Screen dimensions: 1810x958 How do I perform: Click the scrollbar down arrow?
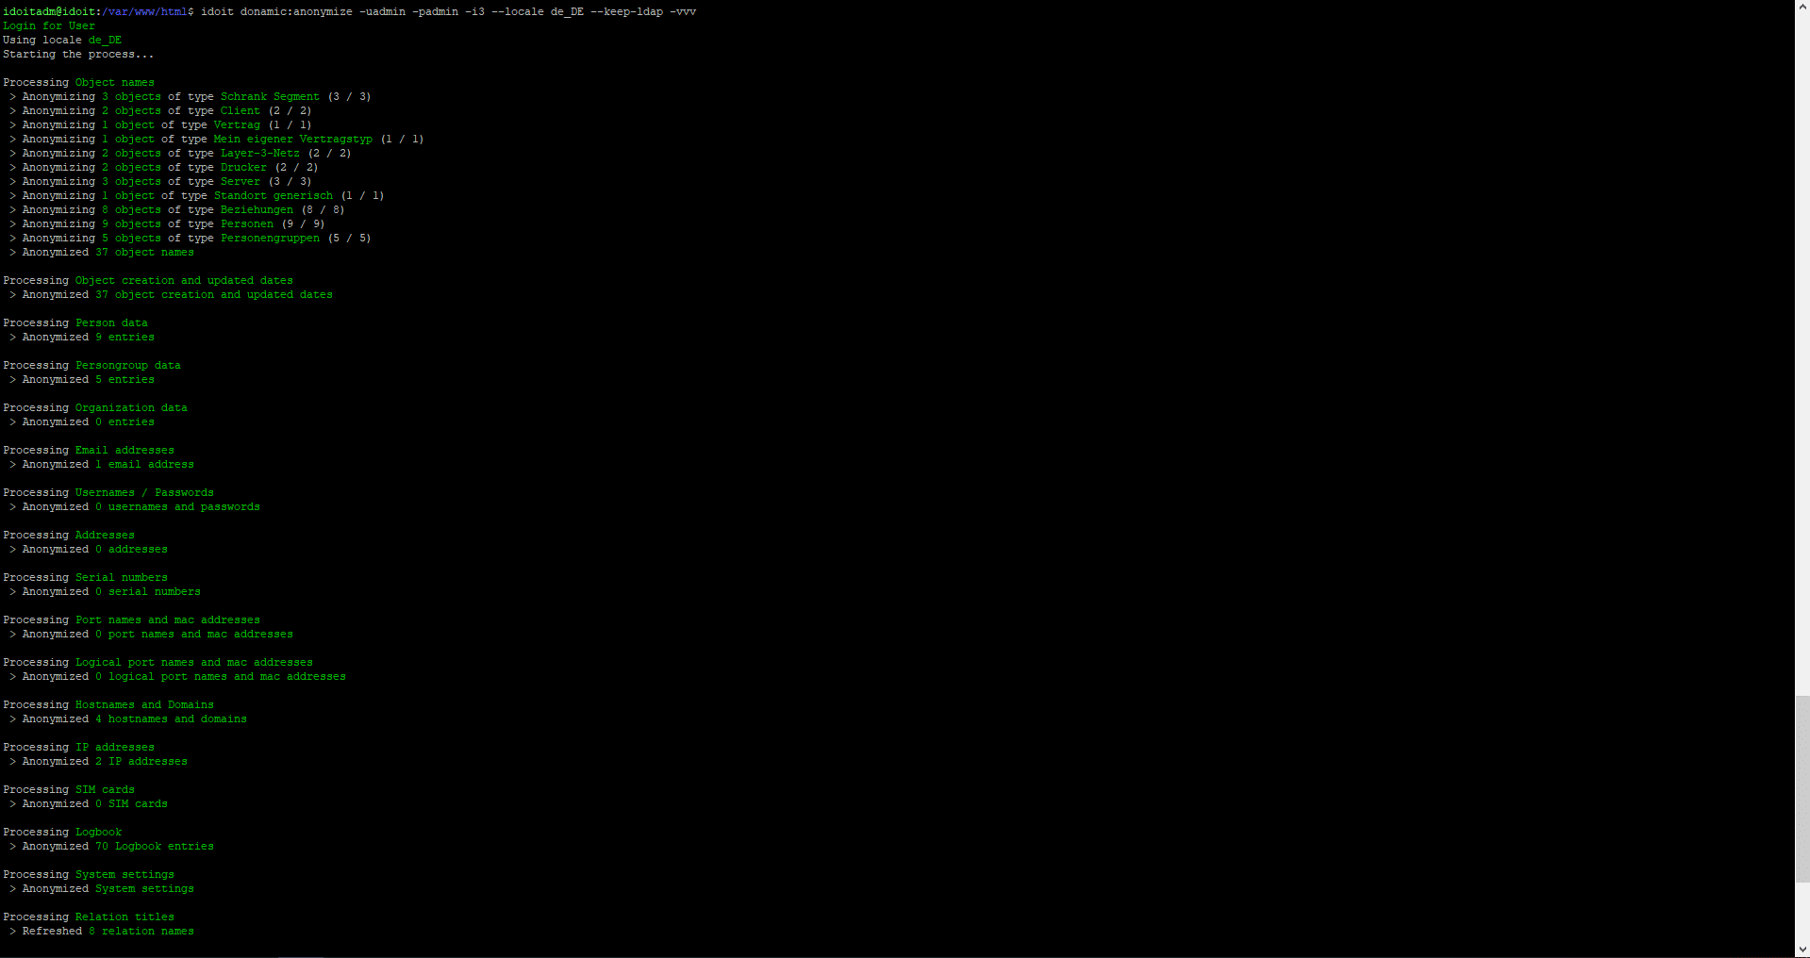(1802, 950)
